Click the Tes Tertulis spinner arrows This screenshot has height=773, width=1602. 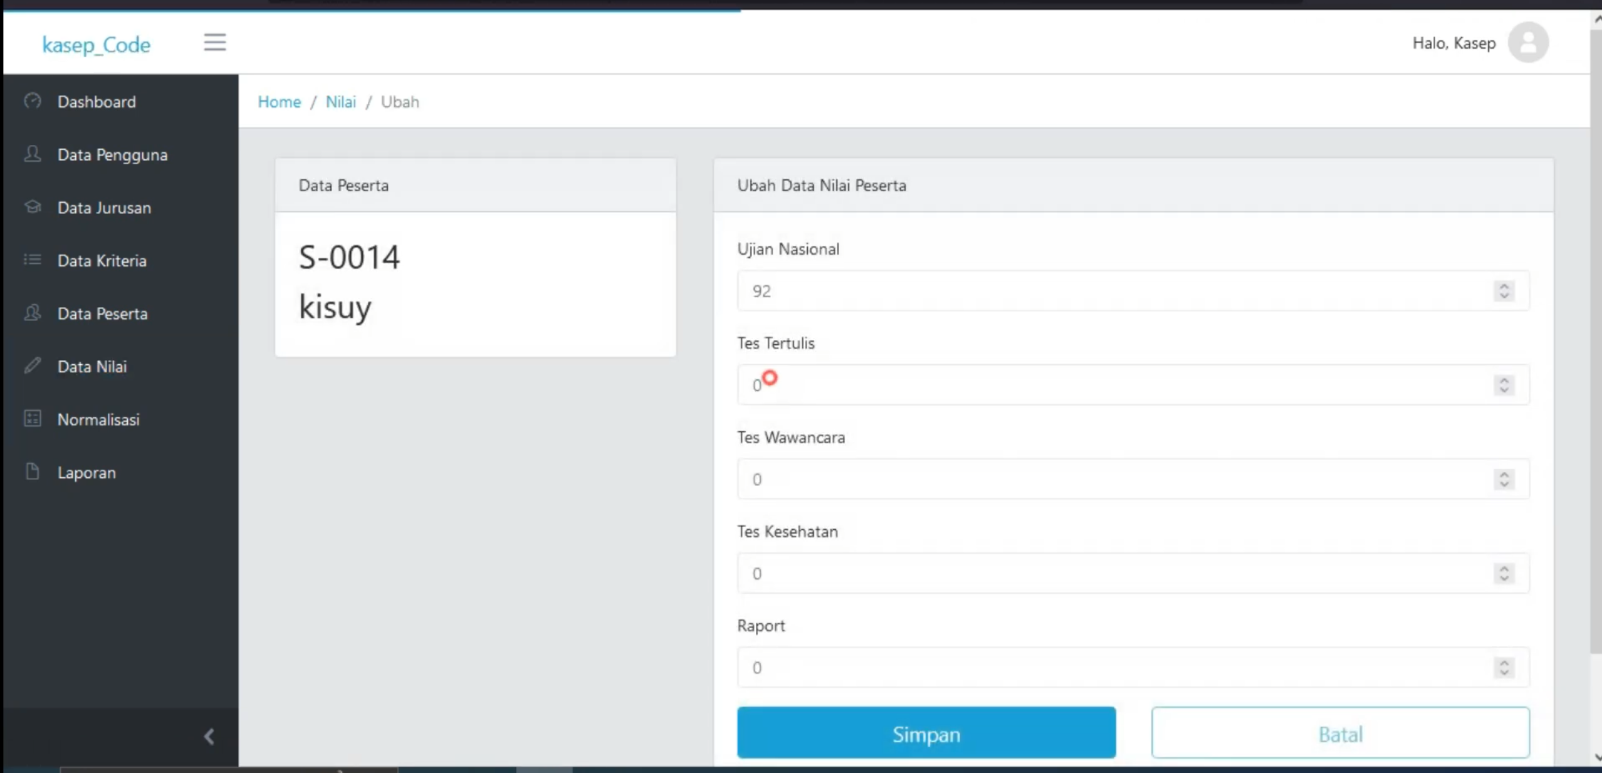coord(1504,385)
